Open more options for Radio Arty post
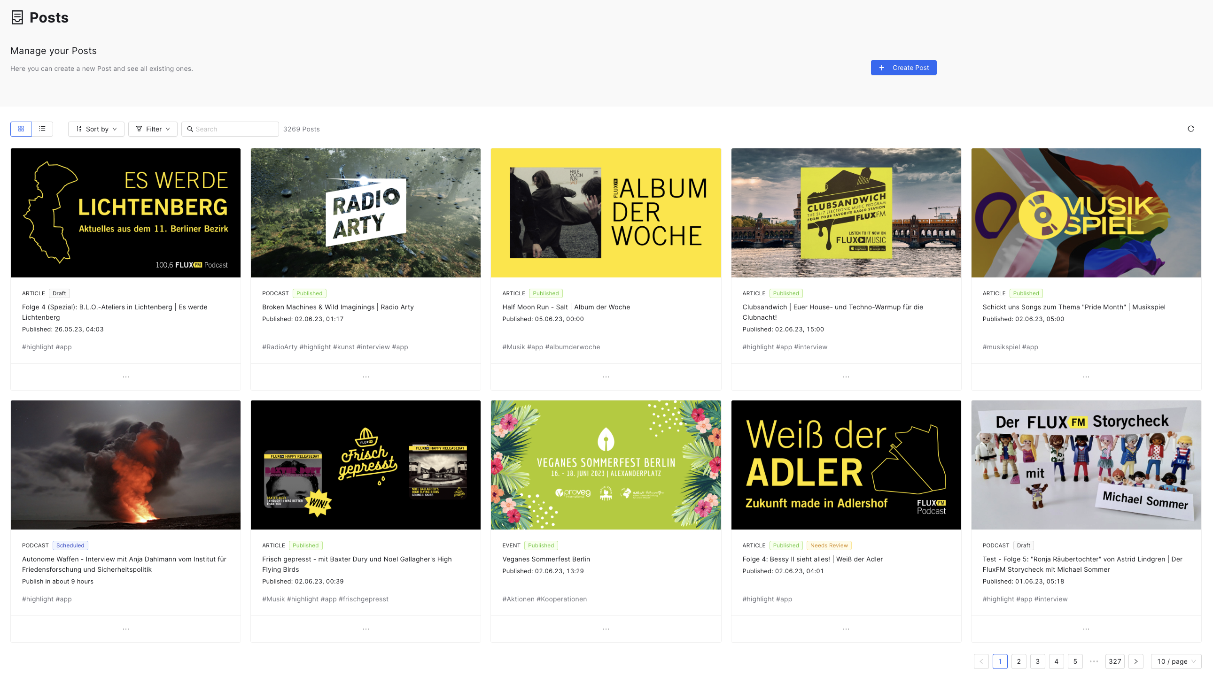Screen dimensions: 1213x676 click(x=366, y=377)
